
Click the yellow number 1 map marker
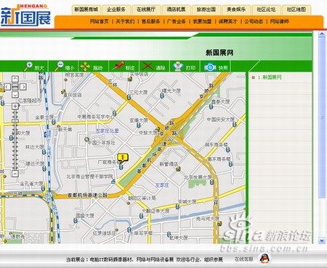[123, 158]
